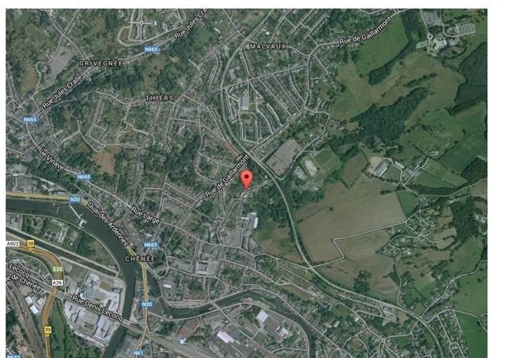Click the train station icon near the railway
505x358 pixels.
183,342
